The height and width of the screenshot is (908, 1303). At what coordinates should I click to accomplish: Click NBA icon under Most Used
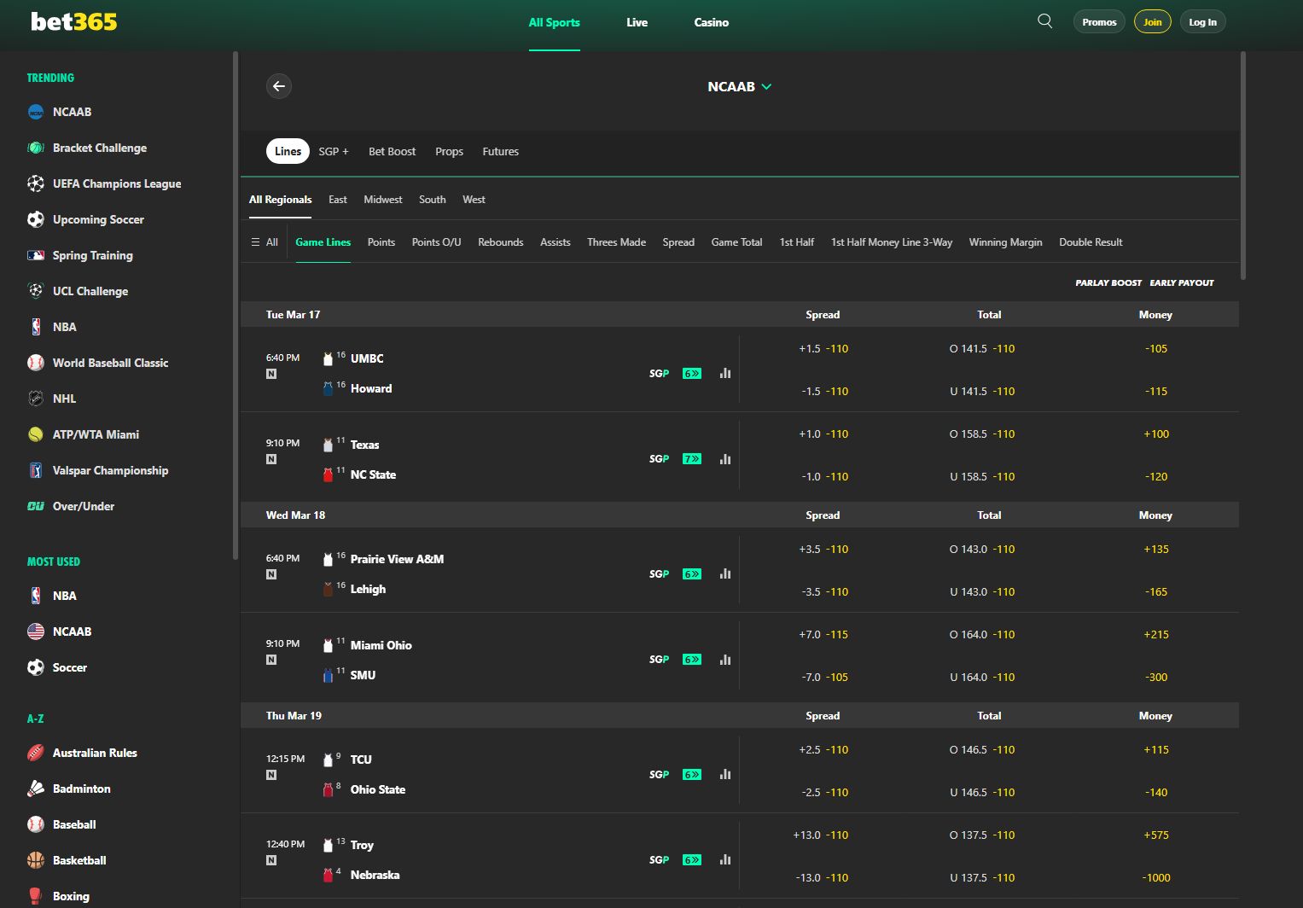click(35, 595)
